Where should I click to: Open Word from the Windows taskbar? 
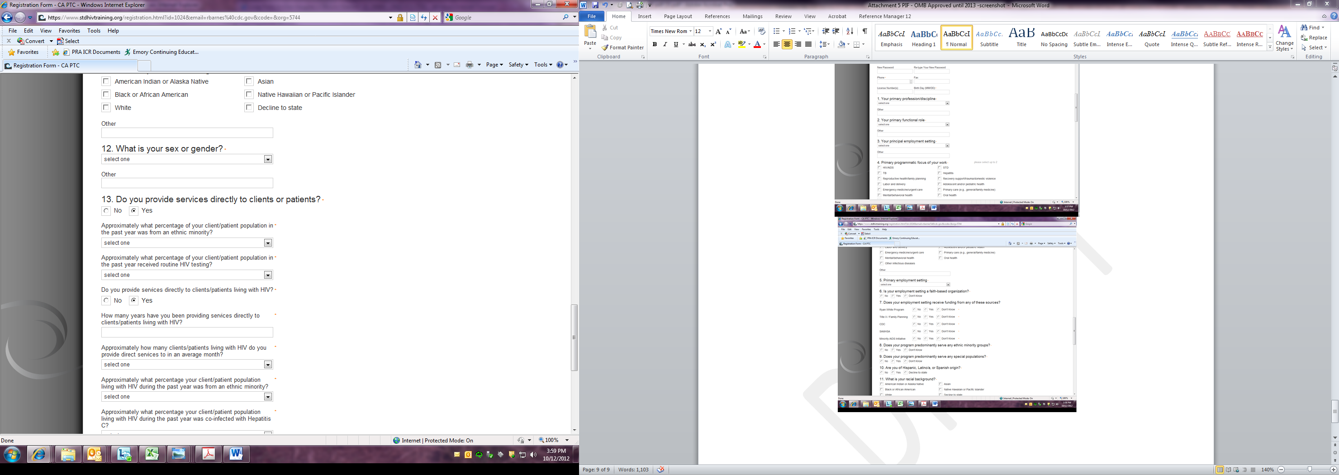coord(236,454)
